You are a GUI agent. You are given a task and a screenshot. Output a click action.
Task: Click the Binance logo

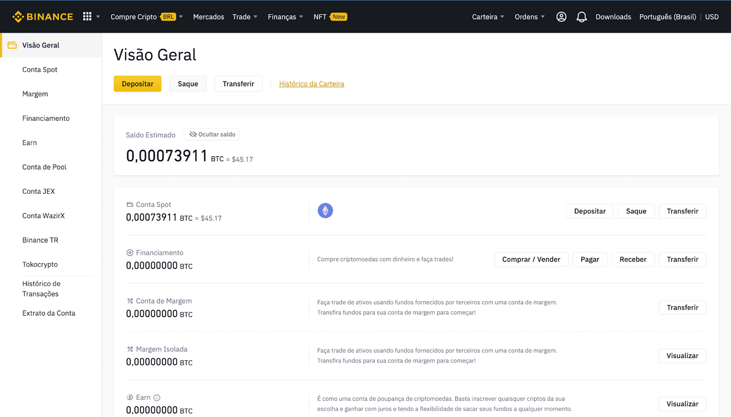42,17
